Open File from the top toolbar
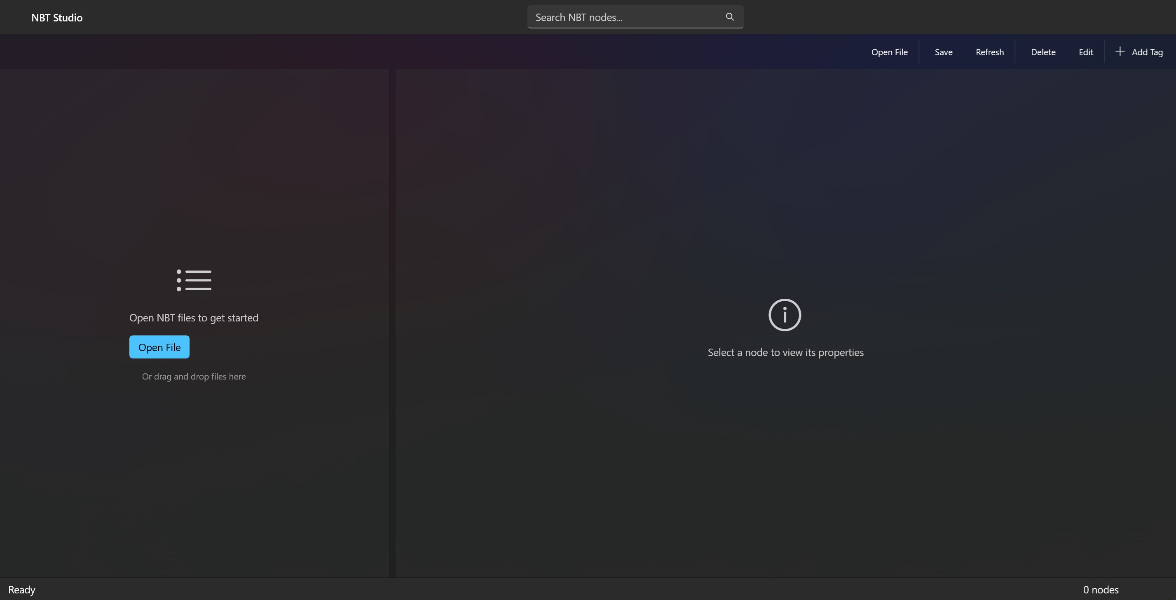 pos(889,52)
